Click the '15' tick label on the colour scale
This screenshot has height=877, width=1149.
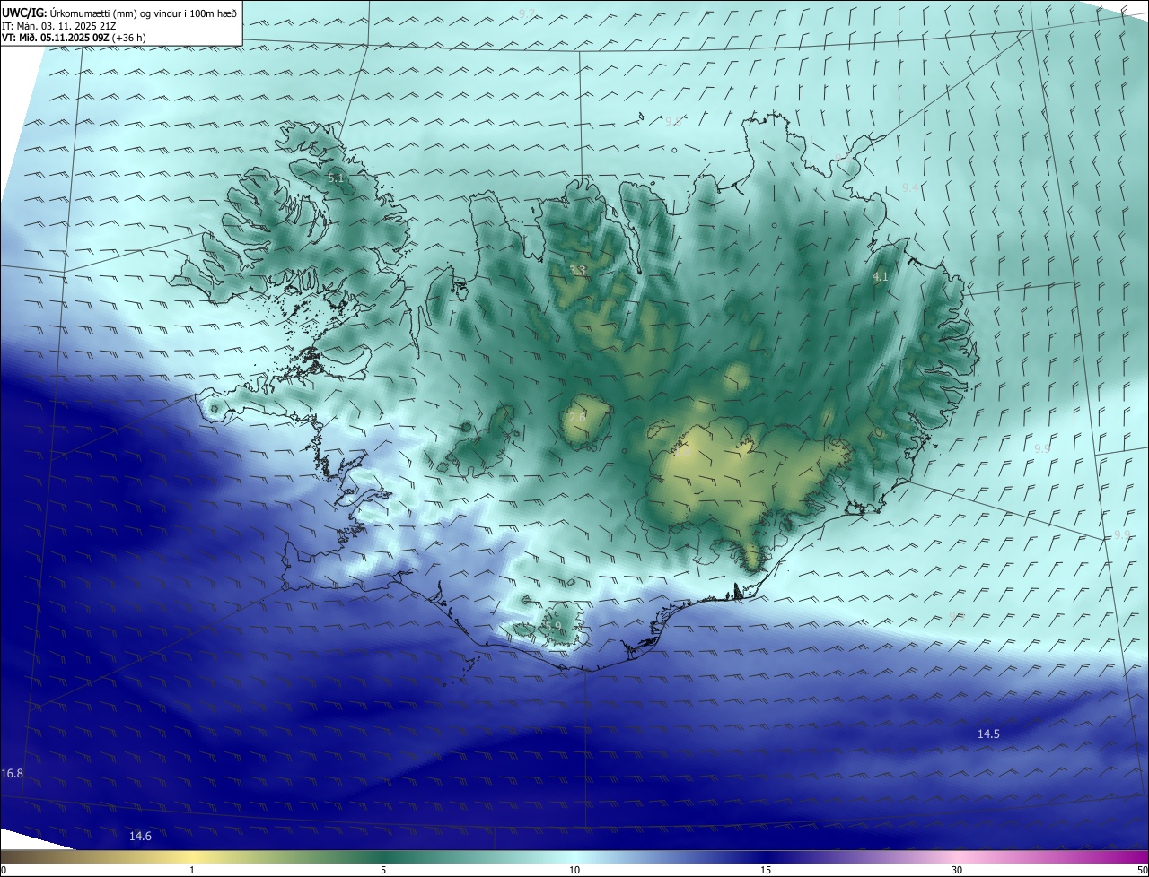pyautogui.click(x=766, y=870)
